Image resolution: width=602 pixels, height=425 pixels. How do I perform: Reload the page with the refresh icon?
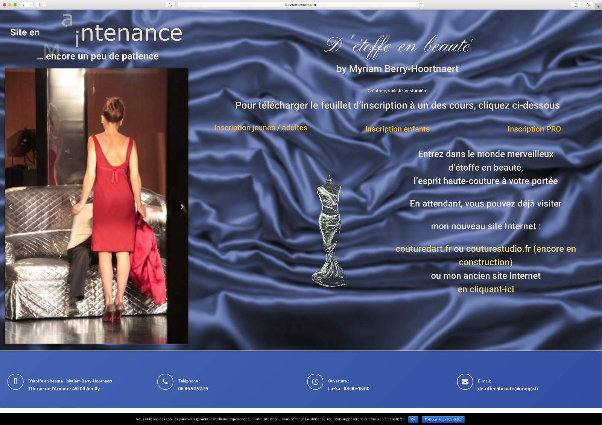421,5
